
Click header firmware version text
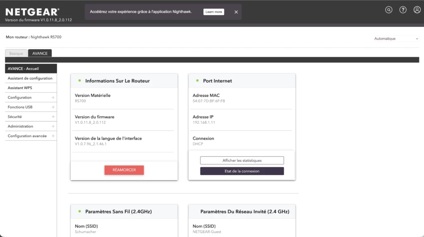[39, 20]
